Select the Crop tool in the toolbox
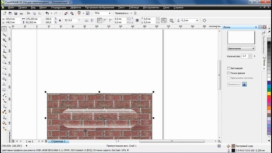The width and height of the screenshot is (272, 153). (4, 40)
